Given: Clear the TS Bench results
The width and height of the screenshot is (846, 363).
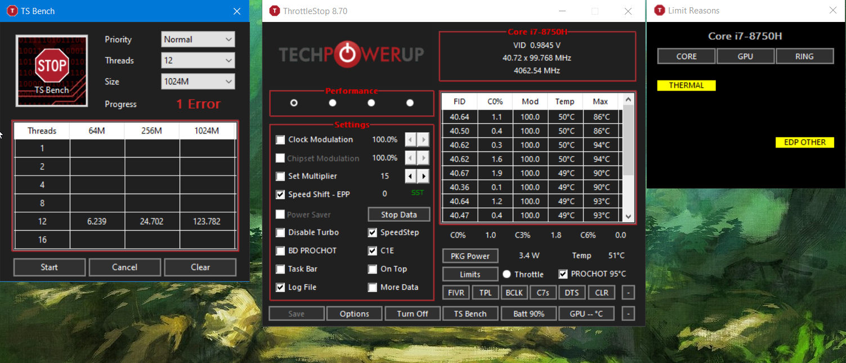Looking at the screenshot, I should tap(200, 267).
